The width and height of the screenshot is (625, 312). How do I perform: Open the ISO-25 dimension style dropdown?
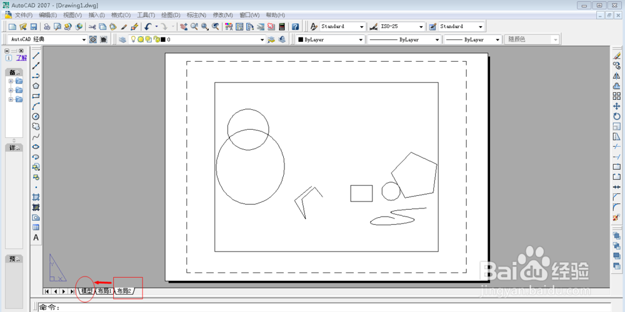(421, 27)
